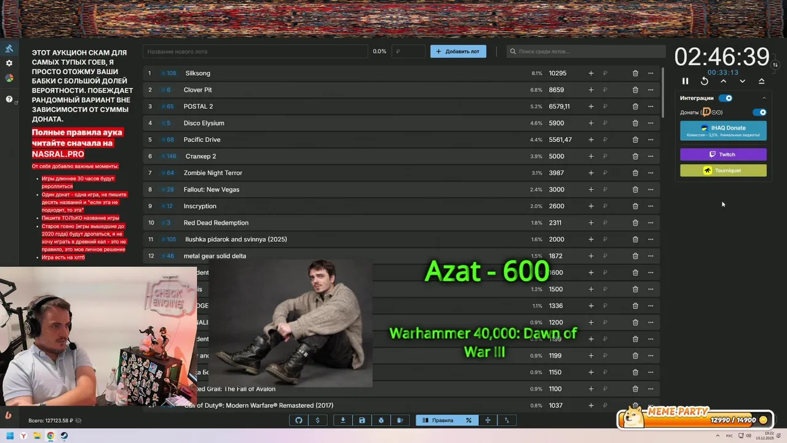The image size is (787, 443).
Task: Open more options for Inscryption
Action: [651, 206]
